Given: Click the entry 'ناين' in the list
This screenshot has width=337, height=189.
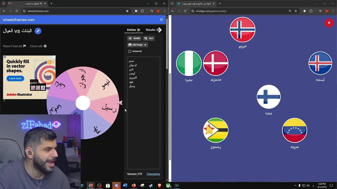Looking at the screenshot, I should click(x=131, y=69).
